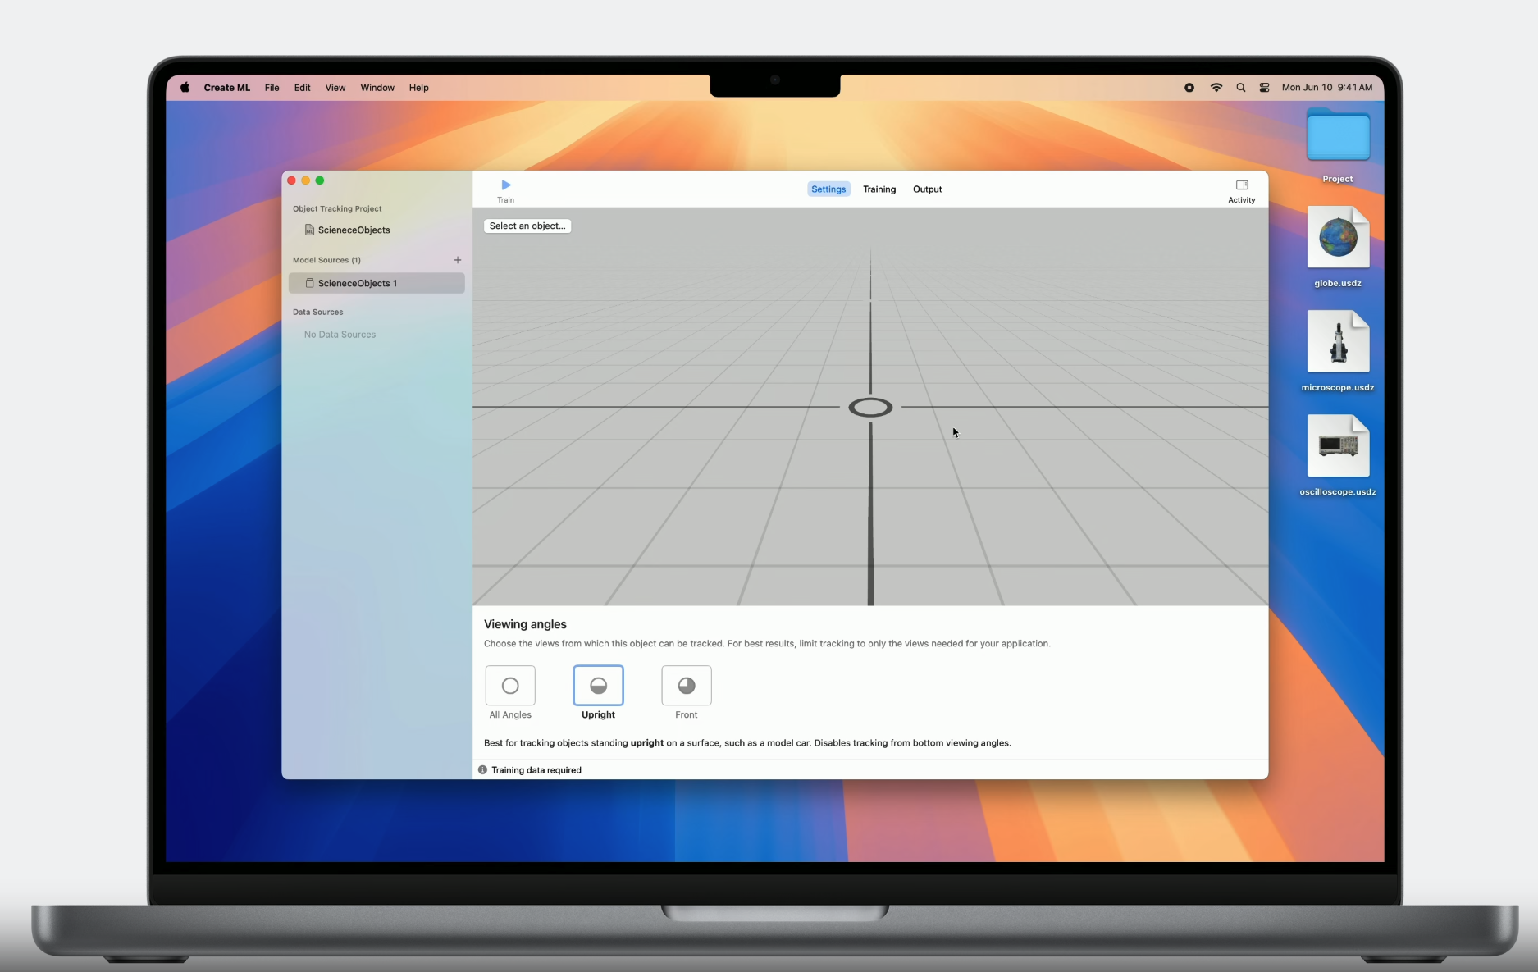Open the File menu
This screenshot has height=972, width=1538.
click(272, 88)
